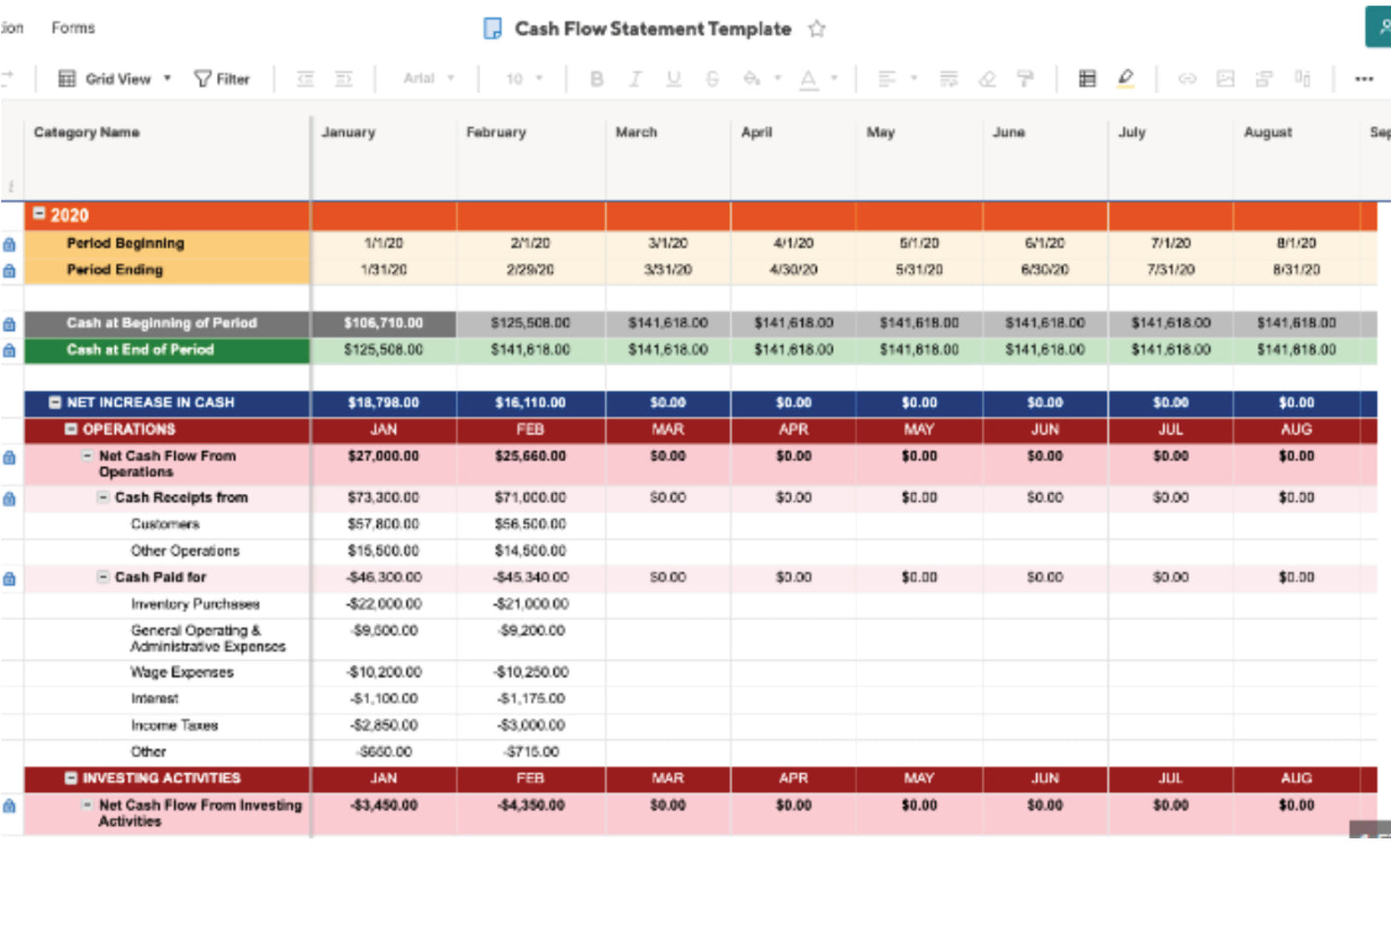This screenshot has width=1391, height=927.
Task: Apply italic formatting
Action: click(635, 79)
